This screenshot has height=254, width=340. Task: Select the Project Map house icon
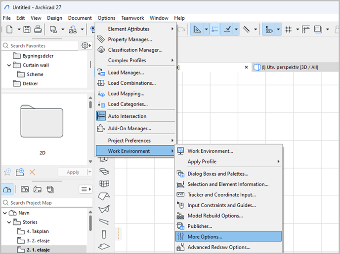point(7,189)
